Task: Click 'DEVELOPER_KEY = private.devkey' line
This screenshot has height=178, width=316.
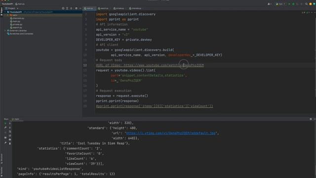Action: point(124,40)
